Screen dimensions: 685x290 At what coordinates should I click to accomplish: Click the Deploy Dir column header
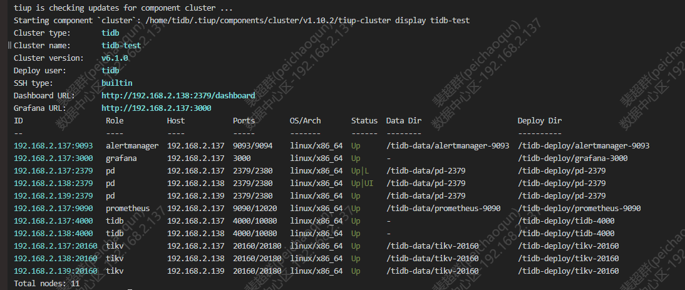pyautogui.click(x=539, y=120)
